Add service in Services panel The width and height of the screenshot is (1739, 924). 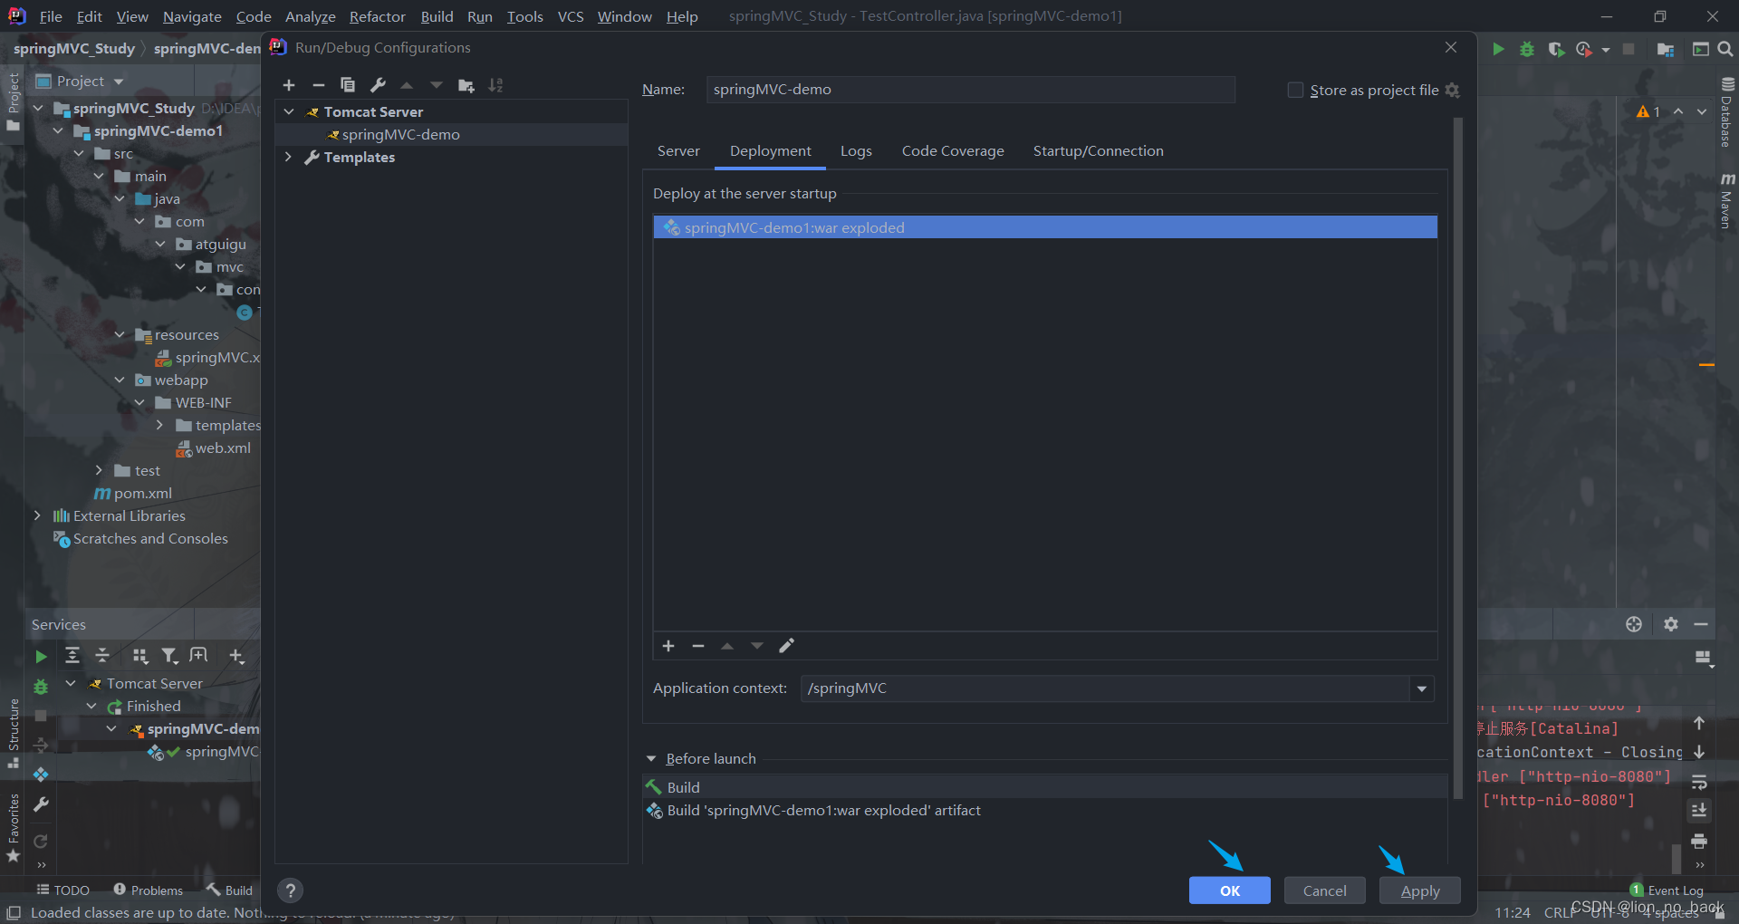236,655
